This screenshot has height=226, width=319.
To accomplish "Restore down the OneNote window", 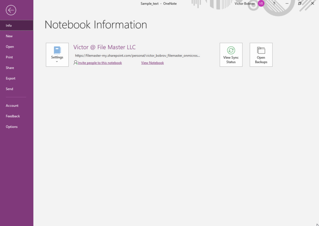I will click(x=300, y=3).
